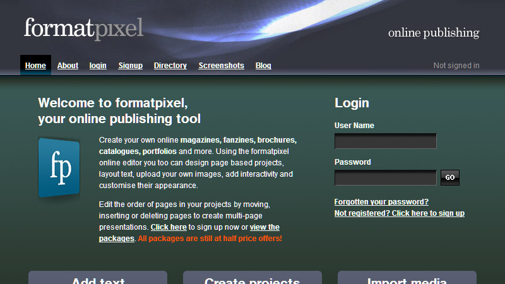Click the 'online publishing' tagline text
The height and width of the screenshot is (284, 505).
[x=434, y=33]
